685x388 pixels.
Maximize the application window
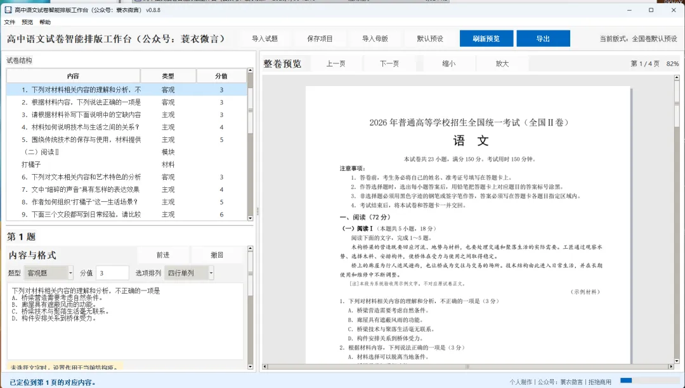(x=651, y=9)
